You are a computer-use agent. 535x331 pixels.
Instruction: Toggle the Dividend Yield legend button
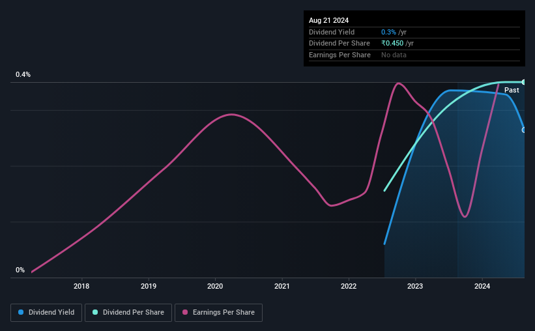pyautogui.click(x=46, y=313)
